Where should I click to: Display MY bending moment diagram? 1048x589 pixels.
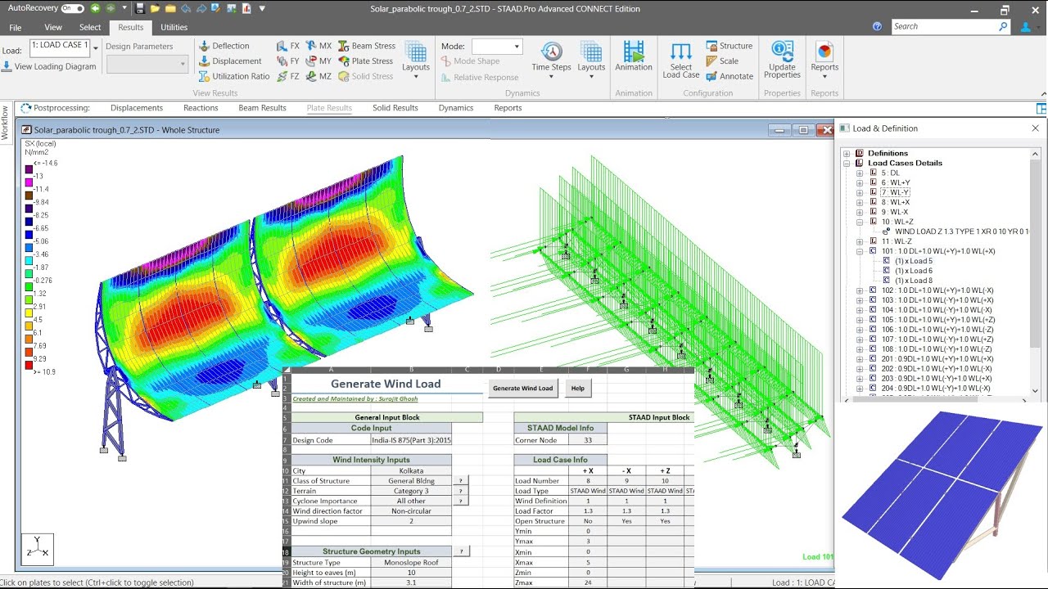point(318,61)
